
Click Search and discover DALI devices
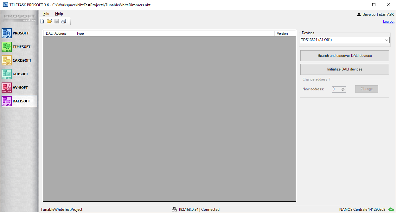(x=345, y=56)
